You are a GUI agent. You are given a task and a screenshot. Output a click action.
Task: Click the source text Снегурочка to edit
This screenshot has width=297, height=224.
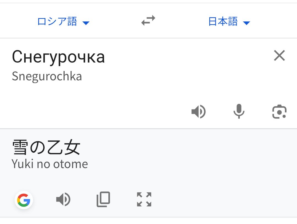[x=58, y=57]
